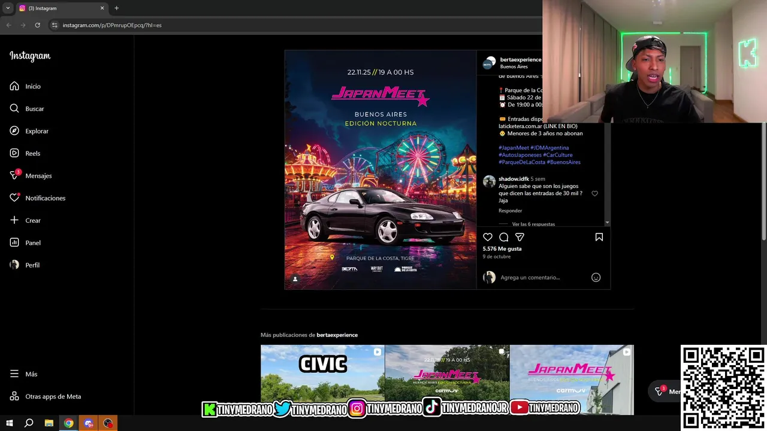This screenshot has width=767, height=431.
Task: Click the address bar URL
Action: point(112,25)
